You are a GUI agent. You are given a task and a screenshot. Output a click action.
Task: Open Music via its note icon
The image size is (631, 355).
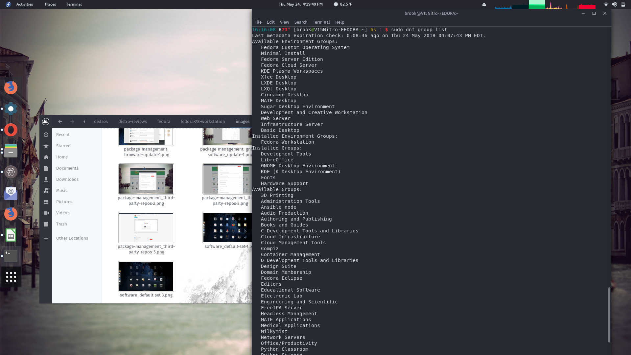click(46, 191)
